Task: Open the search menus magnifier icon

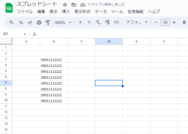Action: click(11, 22)
